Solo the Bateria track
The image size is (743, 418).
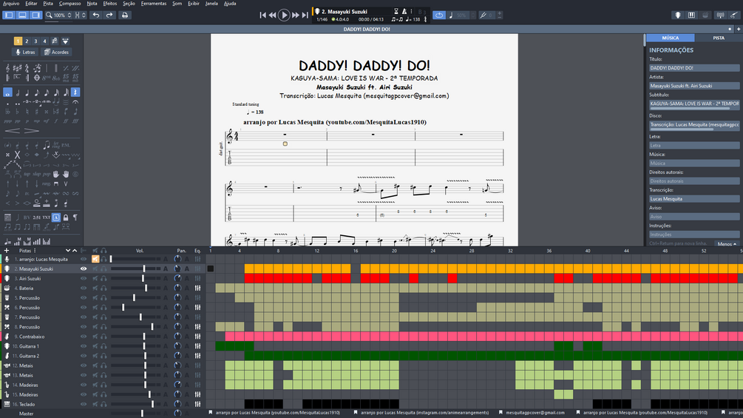click(104, 288)
